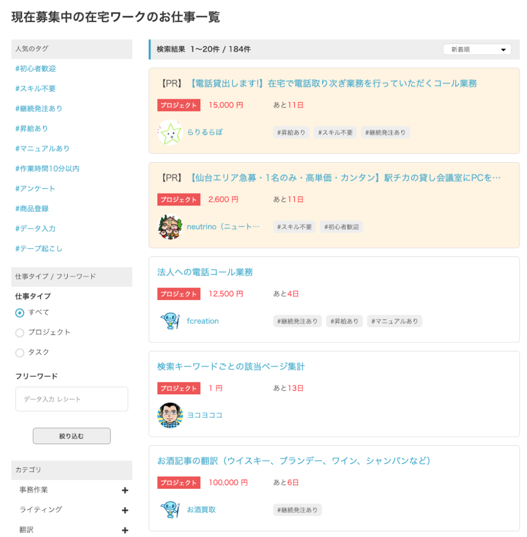Expand 翻訳 category with plus icon
Viewport: 527px width, 537px height.
coord(125,530)
